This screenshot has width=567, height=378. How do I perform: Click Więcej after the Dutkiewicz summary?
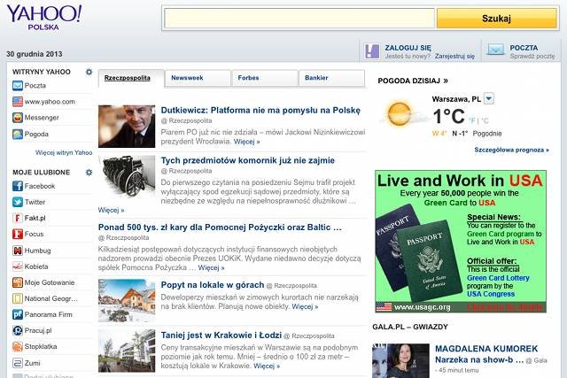tap(246, 142)
